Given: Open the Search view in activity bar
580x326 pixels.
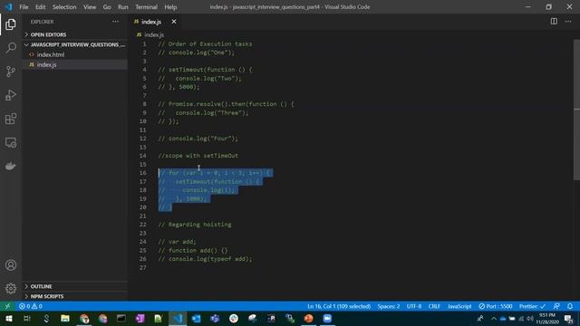Looking at the screenshot, I should tap(11, 48).
